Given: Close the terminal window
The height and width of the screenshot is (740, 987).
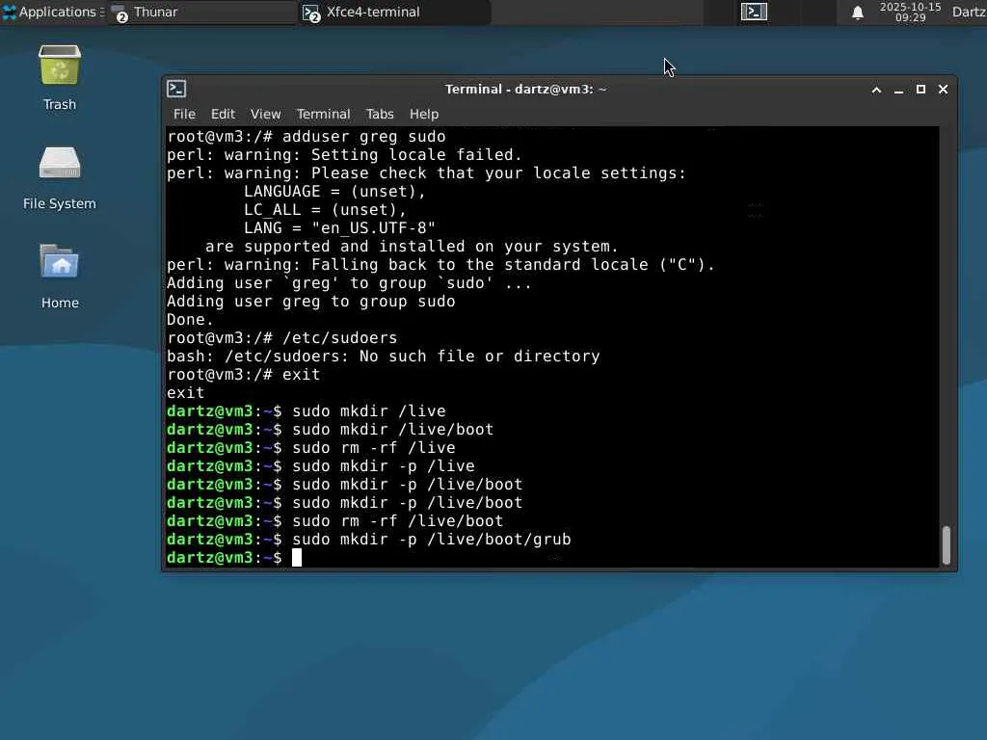Looking at the screenshot, I should point(943,90).
